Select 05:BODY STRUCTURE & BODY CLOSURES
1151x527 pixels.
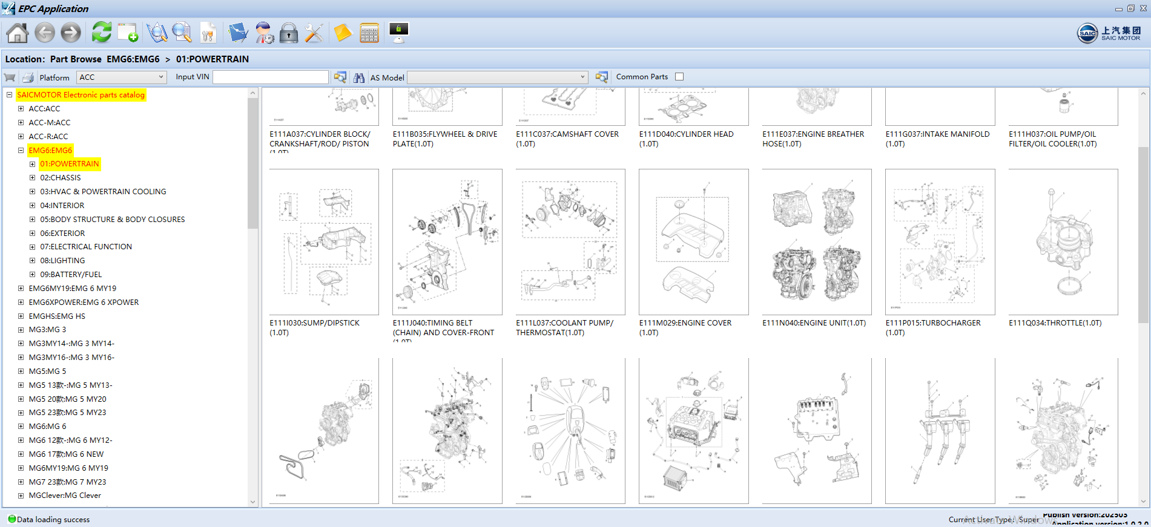[113, 220]
